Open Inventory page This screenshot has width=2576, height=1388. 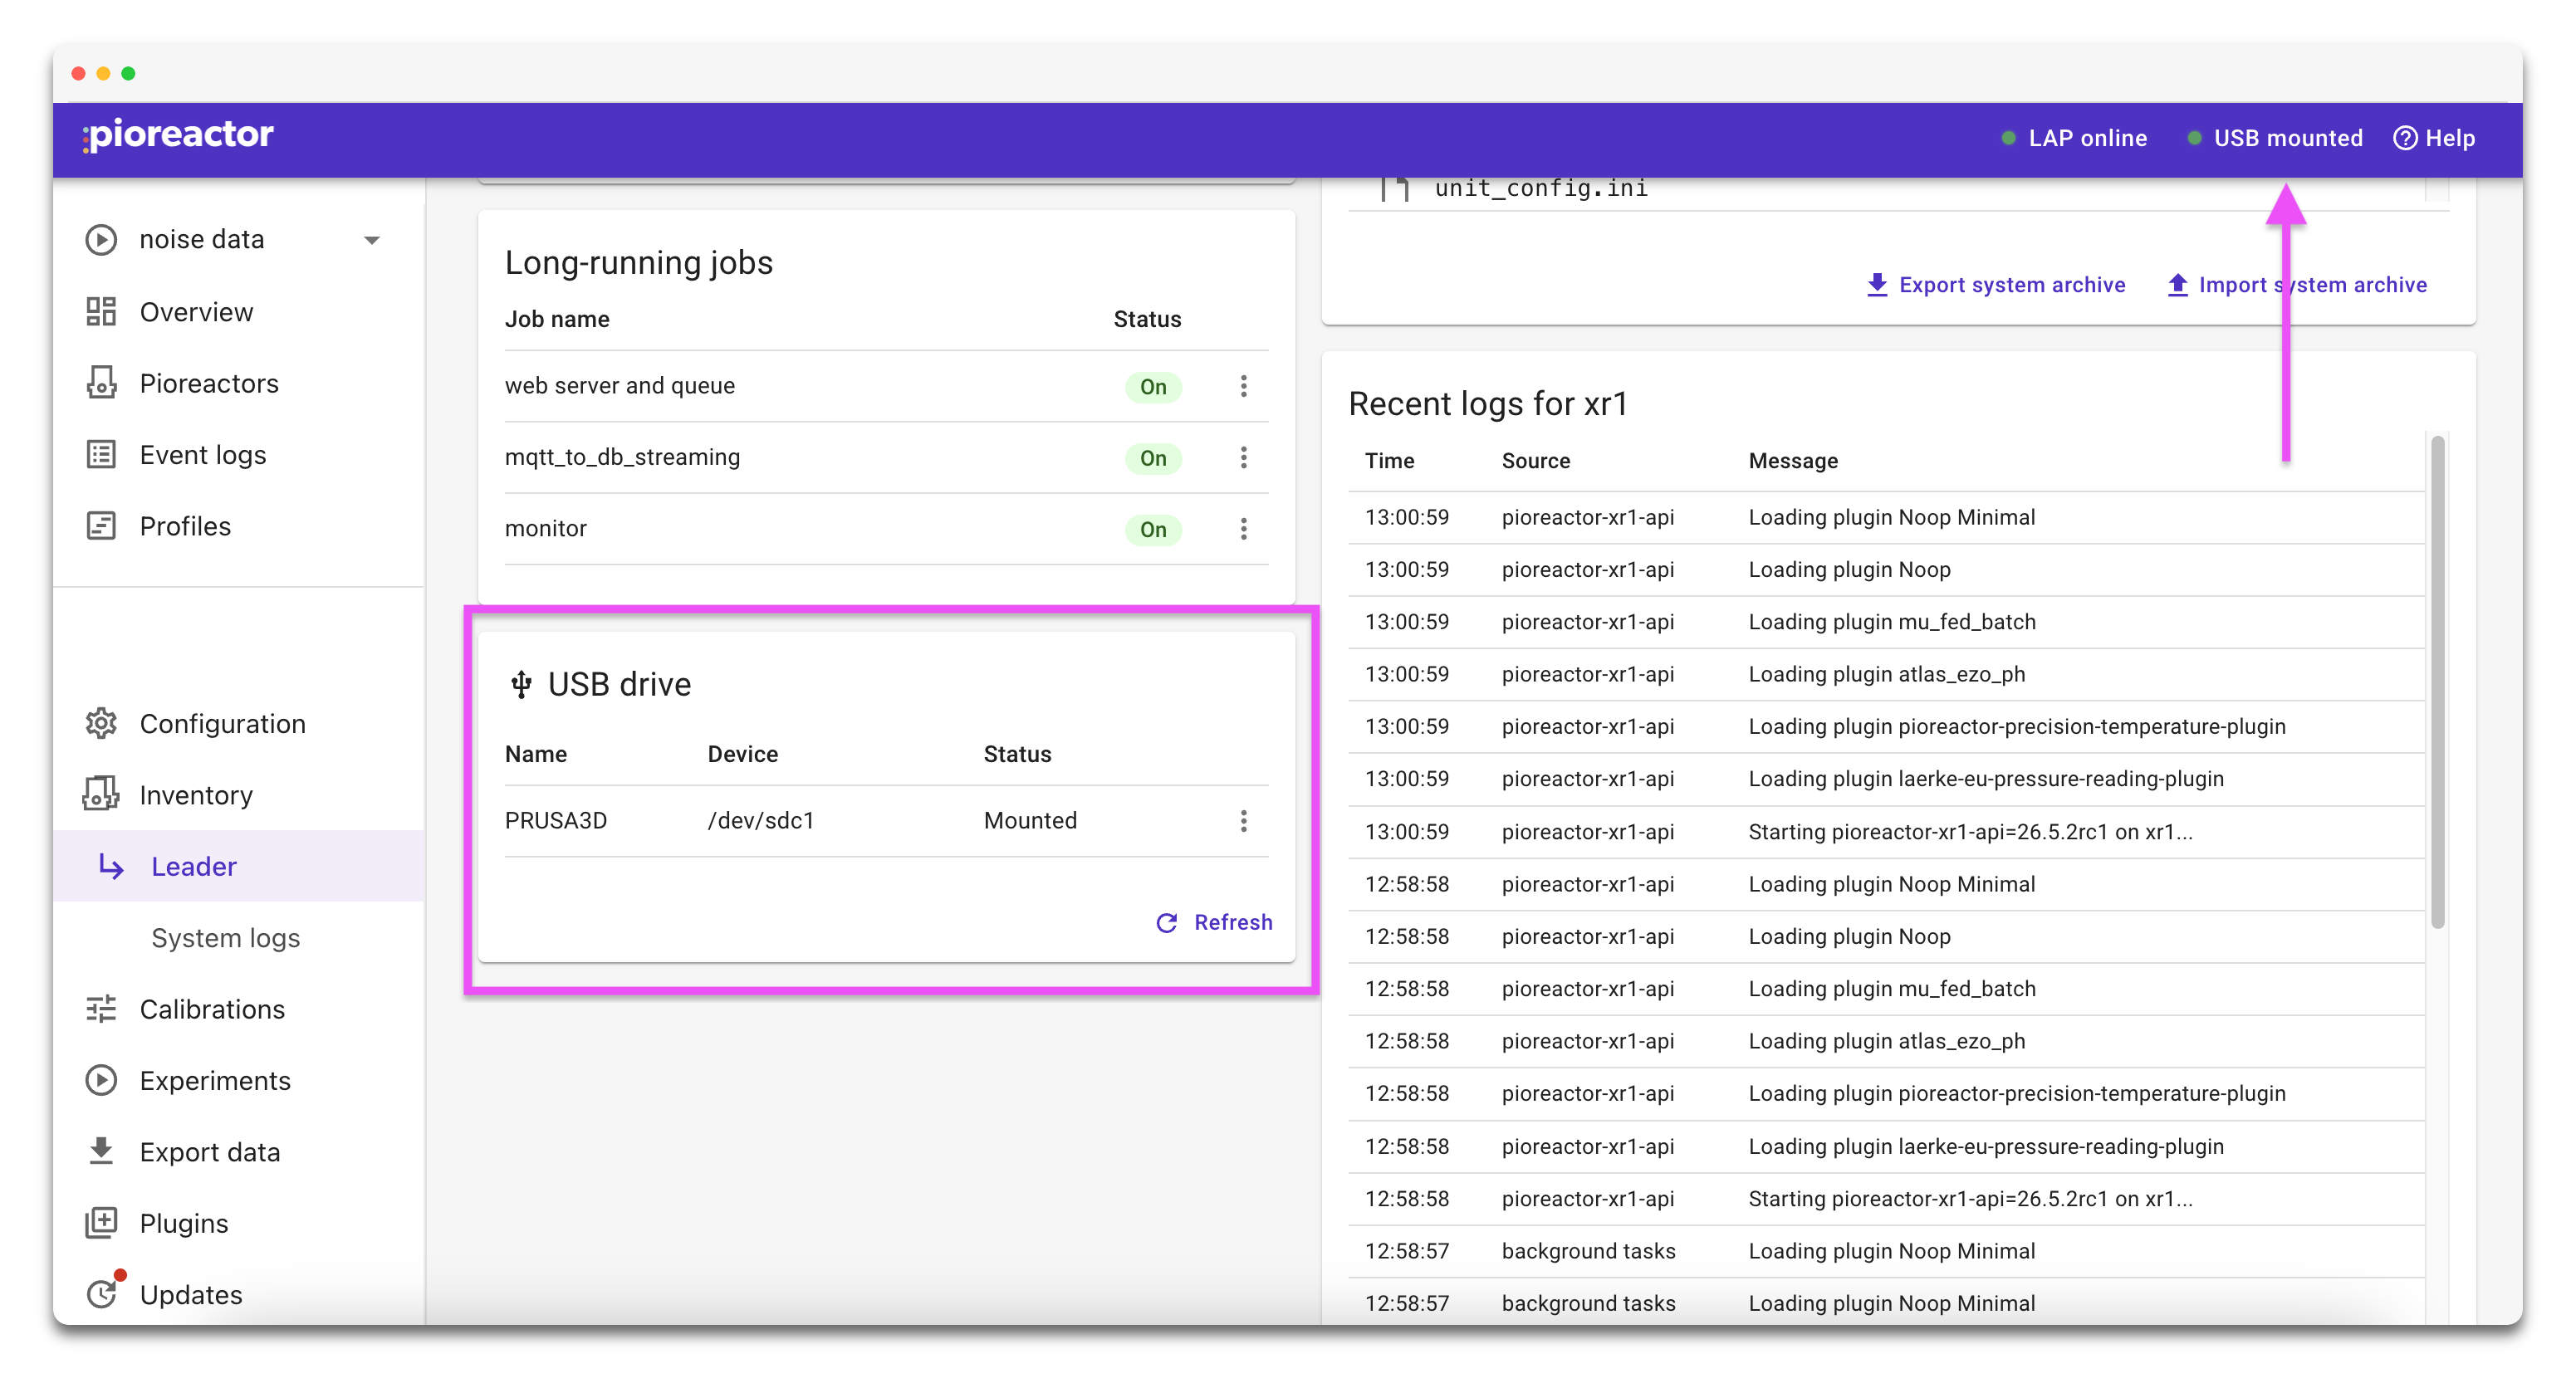[x=240, y=795]
